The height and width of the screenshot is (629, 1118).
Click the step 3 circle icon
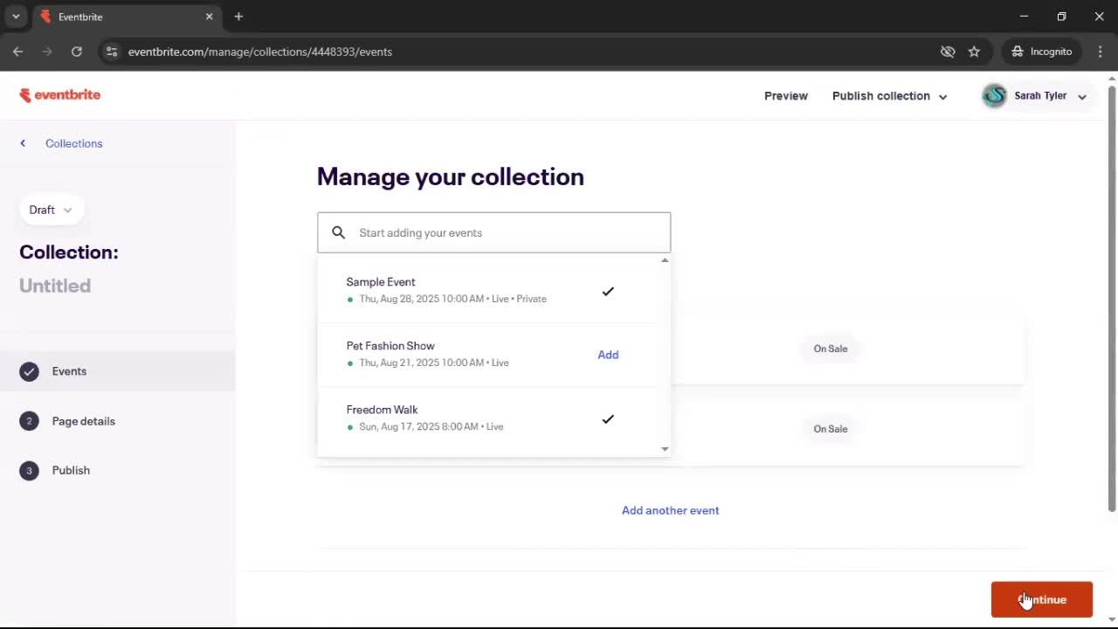(29, 470)
